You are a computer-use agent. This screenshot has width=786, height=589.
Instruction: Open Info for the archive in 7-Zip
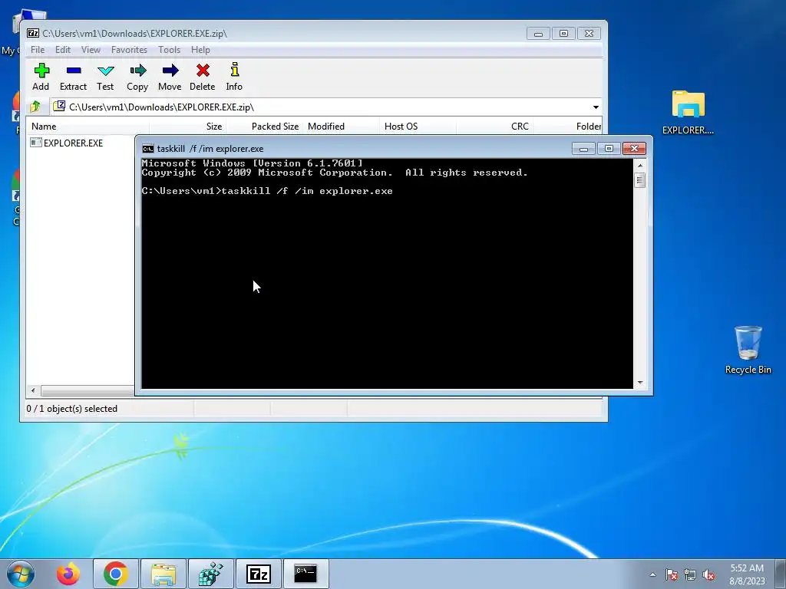point(234,77)
